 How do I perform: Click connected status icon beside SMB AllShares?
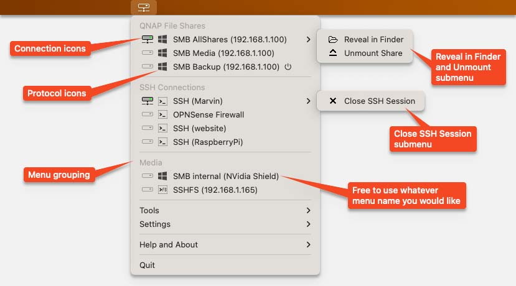pyautogui.click(x=148, y=40)
